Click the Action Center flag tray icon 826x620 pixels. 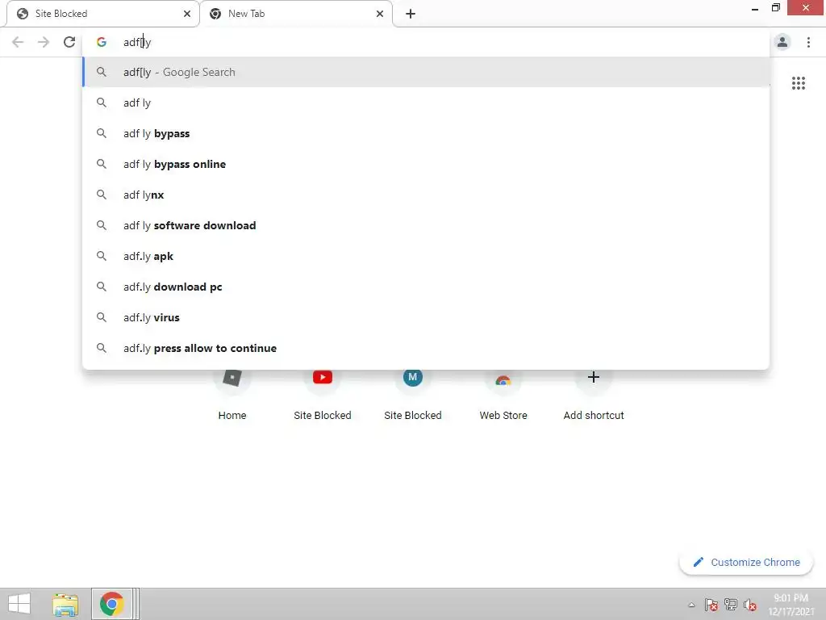tap(711, 605)
